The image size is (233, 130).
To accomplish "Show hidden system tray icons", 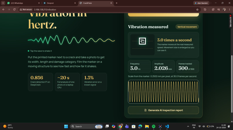I will [x=188, y=127].
